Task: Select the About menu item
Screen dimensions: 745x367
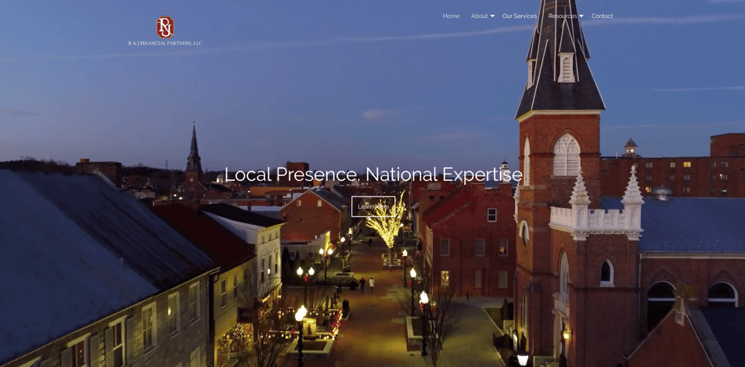Action: 479,16
